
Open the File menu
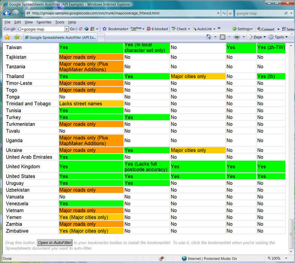(x=7, y=22)
